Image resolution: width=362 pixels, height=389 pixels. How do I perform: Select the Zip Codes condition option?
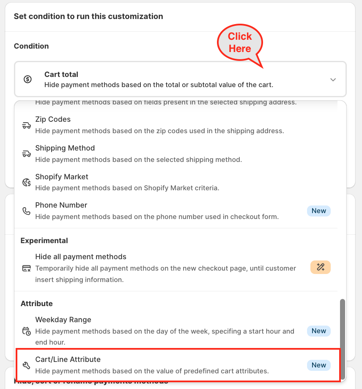159,125
